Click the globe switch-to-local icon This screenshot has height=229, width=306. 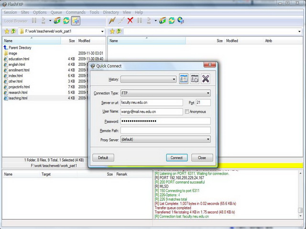181,21
